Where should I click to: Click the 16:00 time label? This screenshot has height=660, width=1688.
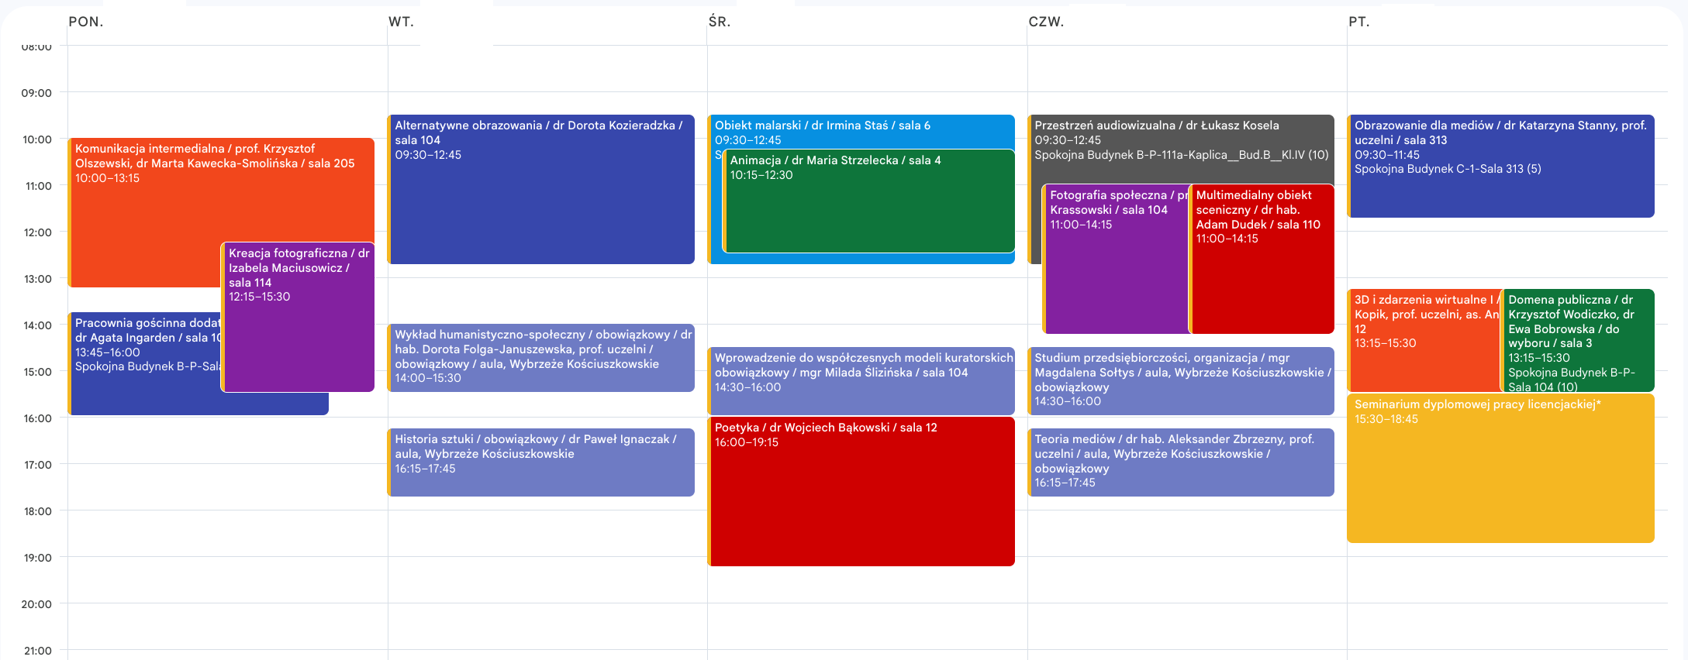tap(36, 418)
